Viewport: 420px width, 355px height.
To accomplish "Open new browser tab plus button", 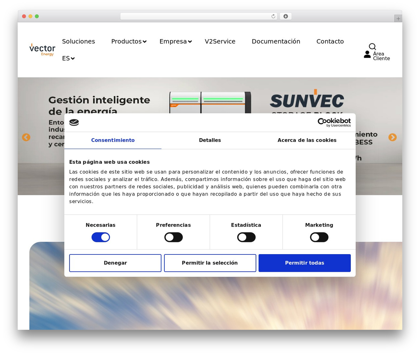I will [x=398, y=19].
